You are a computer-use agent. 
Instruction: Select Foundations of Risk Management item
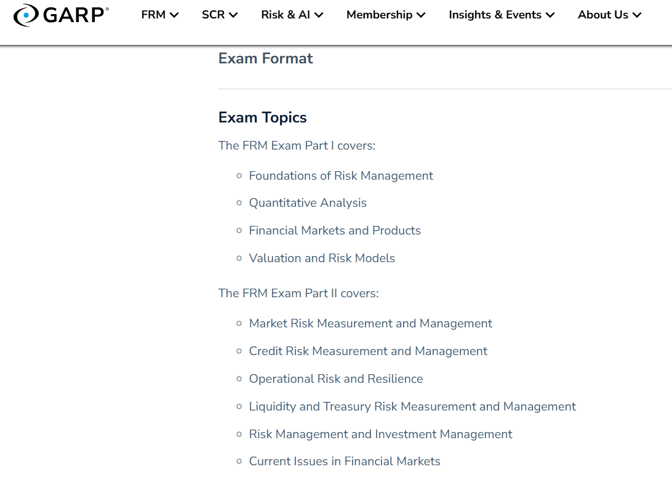click(340, 176)
